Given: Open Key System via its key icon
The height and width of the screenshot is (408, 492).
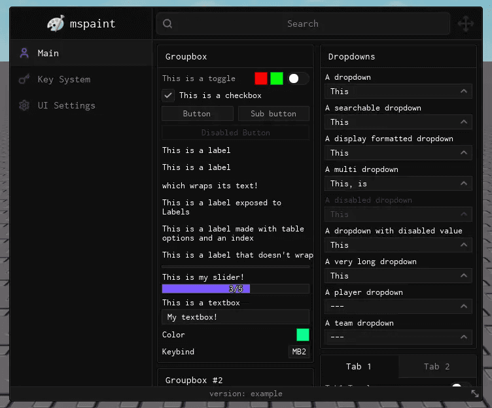Looking at the screenshot, I should point(24,79).
